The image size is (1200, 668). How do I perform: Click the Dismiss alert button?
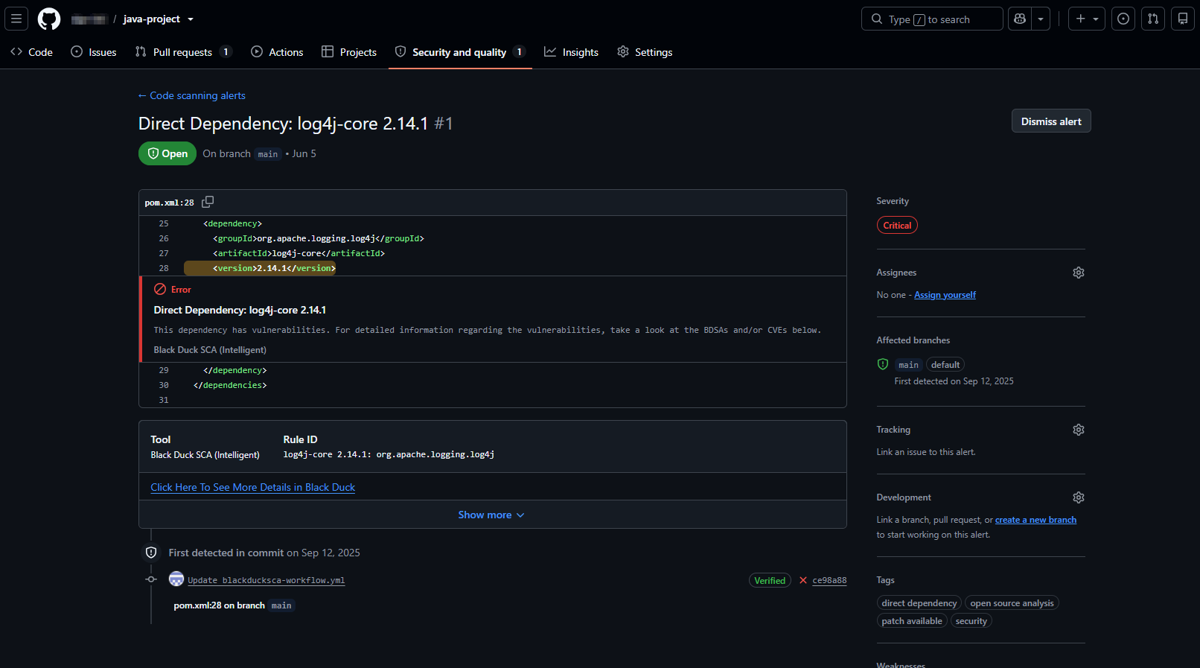coord(1051,121)
